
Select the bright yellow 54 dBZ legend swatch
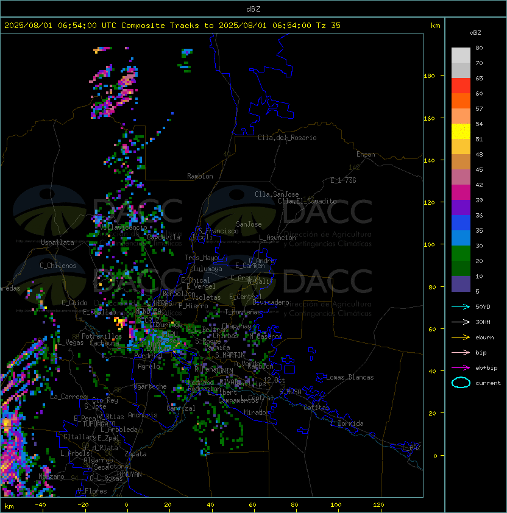click(x=461, y=132)
